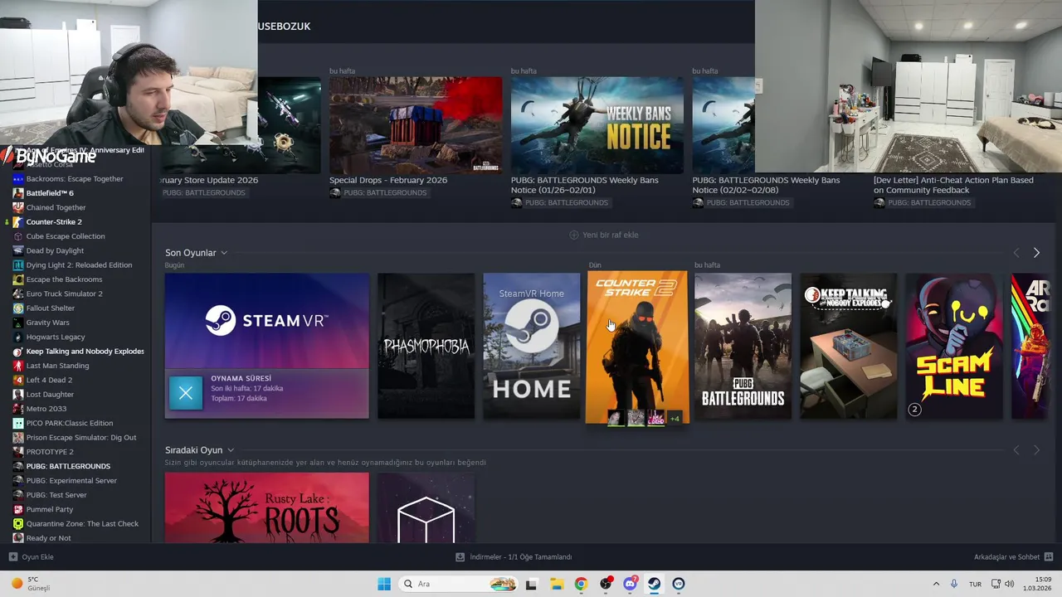This screenshot has height=597, width=1062.
Task: Select Prison Escape Simulator: Dig Out entry
Action: click(x=81, y=438)
